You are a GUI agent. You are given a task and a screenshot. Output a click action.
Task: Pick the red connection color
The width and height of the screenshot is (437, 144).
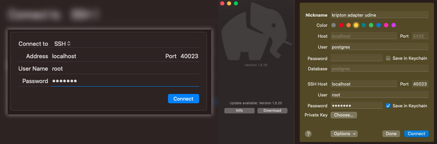tap(341, 25)
